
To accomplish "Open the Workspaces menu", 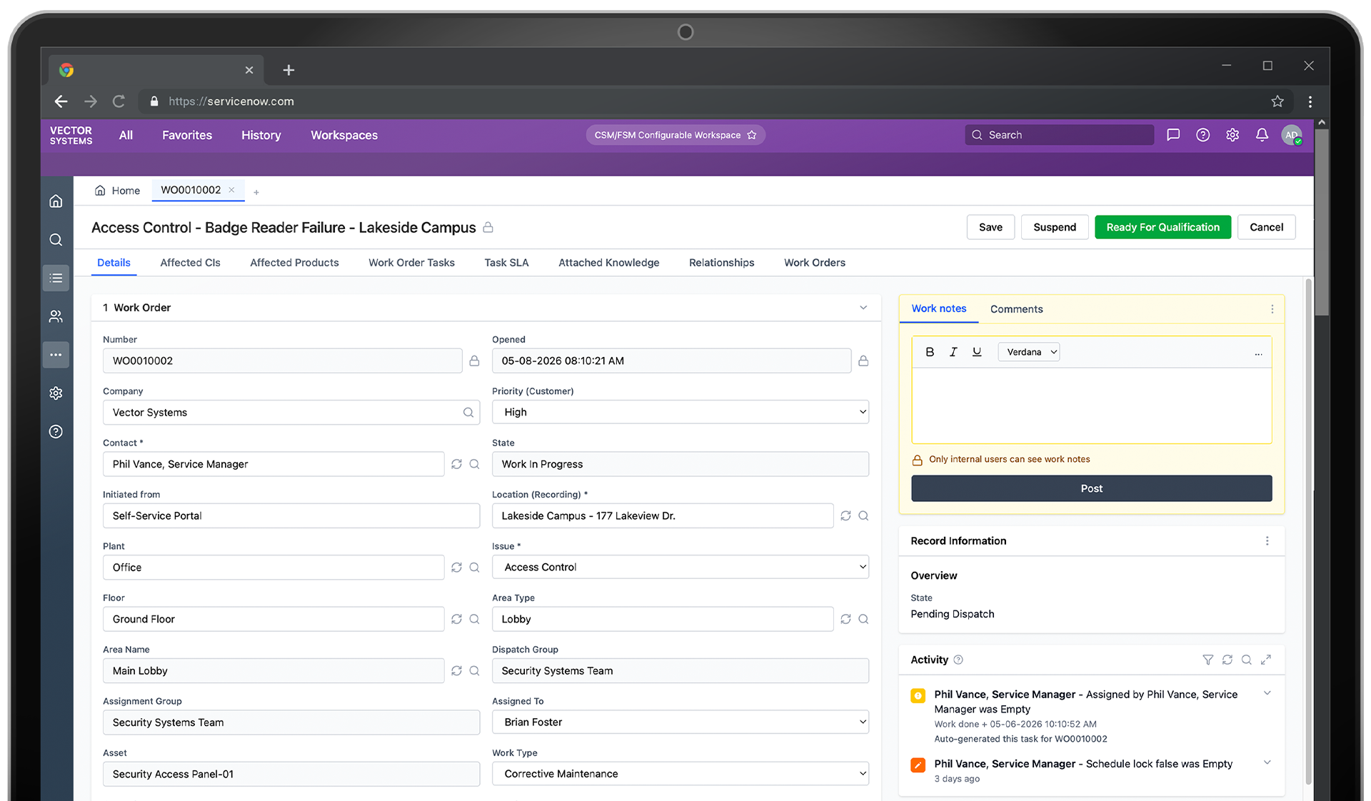I will tap(344, 135).
